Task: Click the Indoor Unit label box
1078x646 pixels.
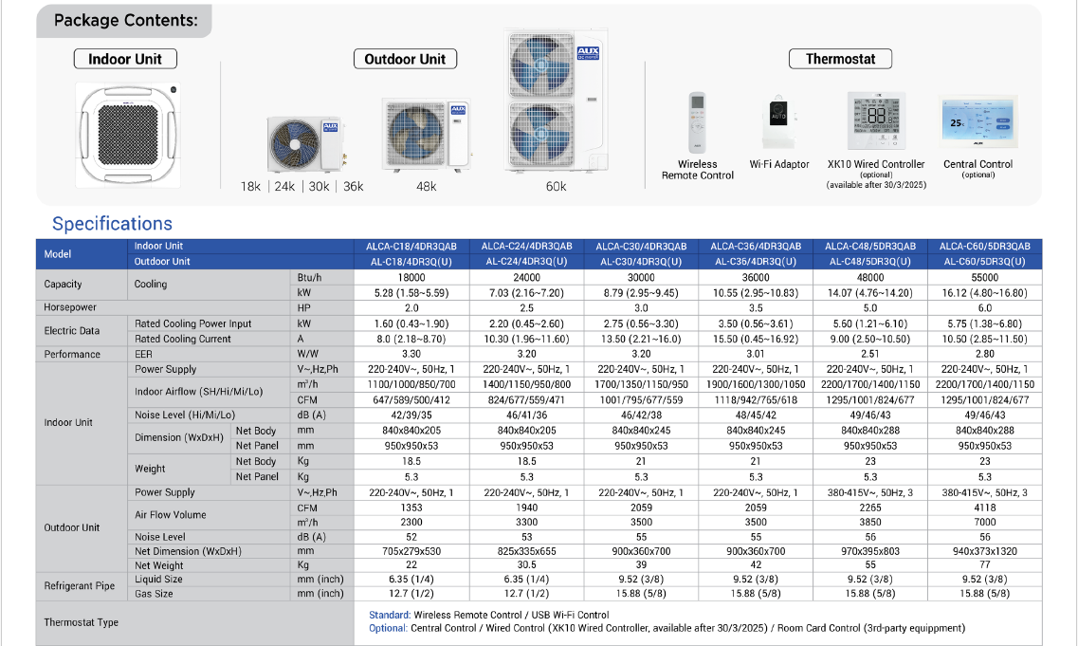Action: (125, 59)
